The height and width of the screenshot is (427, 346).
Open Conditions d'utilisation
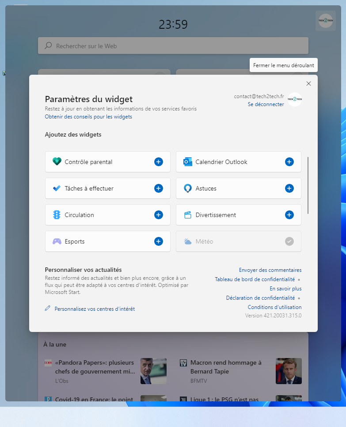(274, 307)
